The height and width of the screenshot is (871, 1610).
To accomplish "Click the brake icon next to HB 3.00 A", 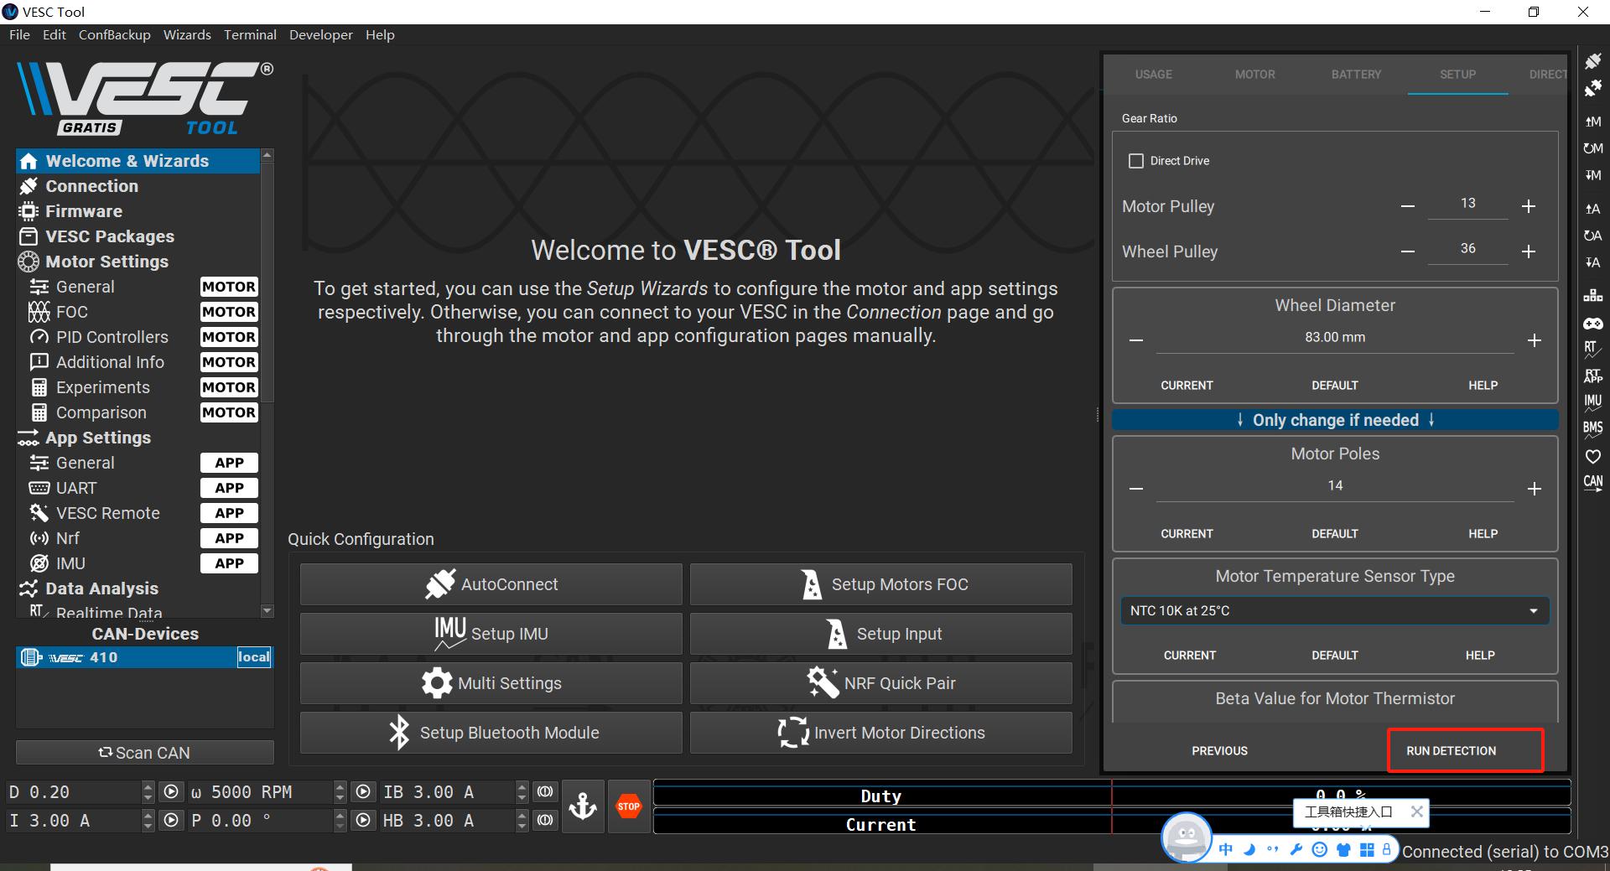I will click(545, 821).
